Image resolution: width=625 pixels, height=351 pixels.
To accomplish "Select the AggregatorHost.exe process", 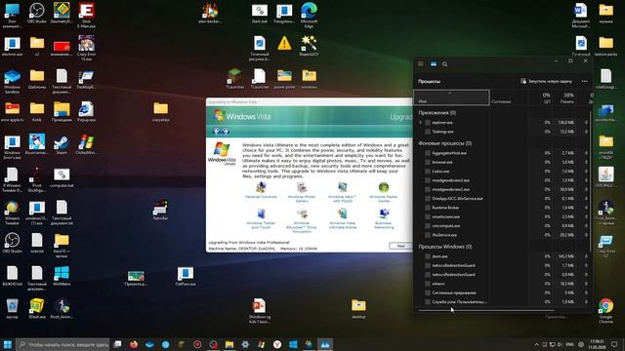I will click(501, 153).
